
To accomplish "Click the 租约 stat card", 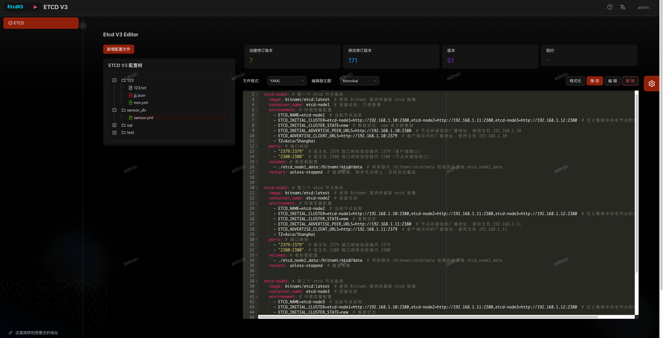I will point(589,56).
